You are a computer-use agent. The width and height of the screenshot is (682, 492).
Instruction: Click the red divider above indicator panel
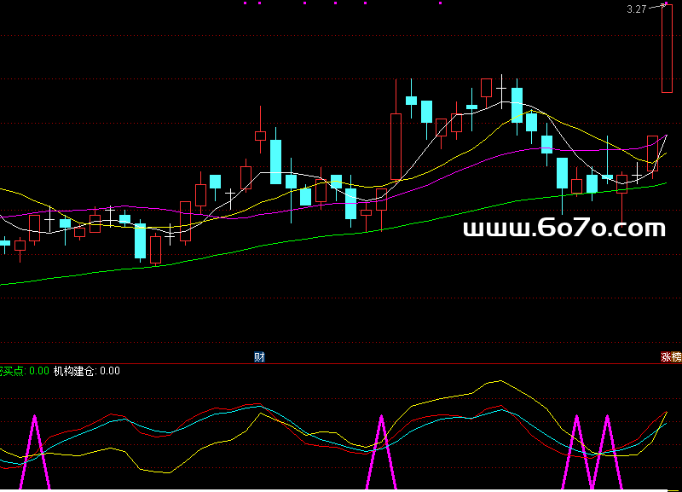point(341,364)
